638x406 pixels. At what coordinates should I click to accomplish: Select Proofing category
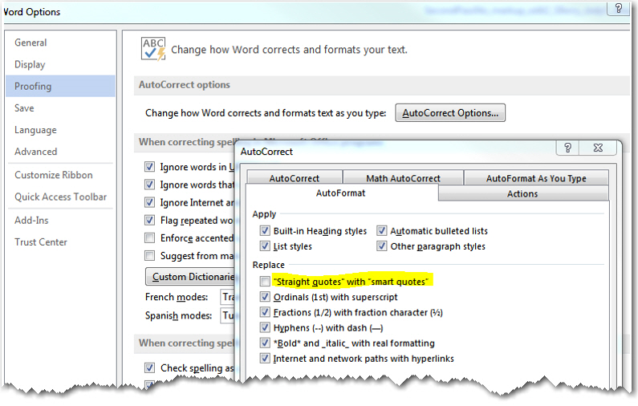tap(61, 86)
